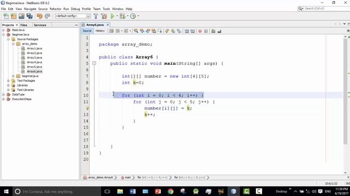This screenshot has width=350, height=196.
Task: Click the New File toolbar icon
Action: pos(6,16)
